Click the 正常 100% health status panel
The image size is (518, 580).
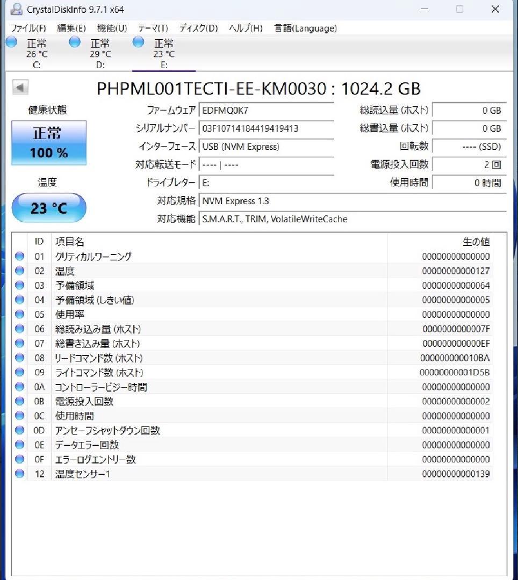pos(48,143)
